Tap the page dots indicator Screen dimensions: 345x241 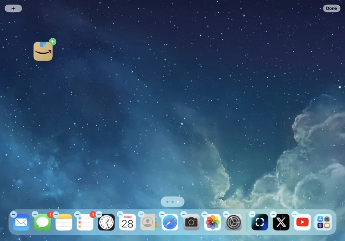click(x=172, y=202)
